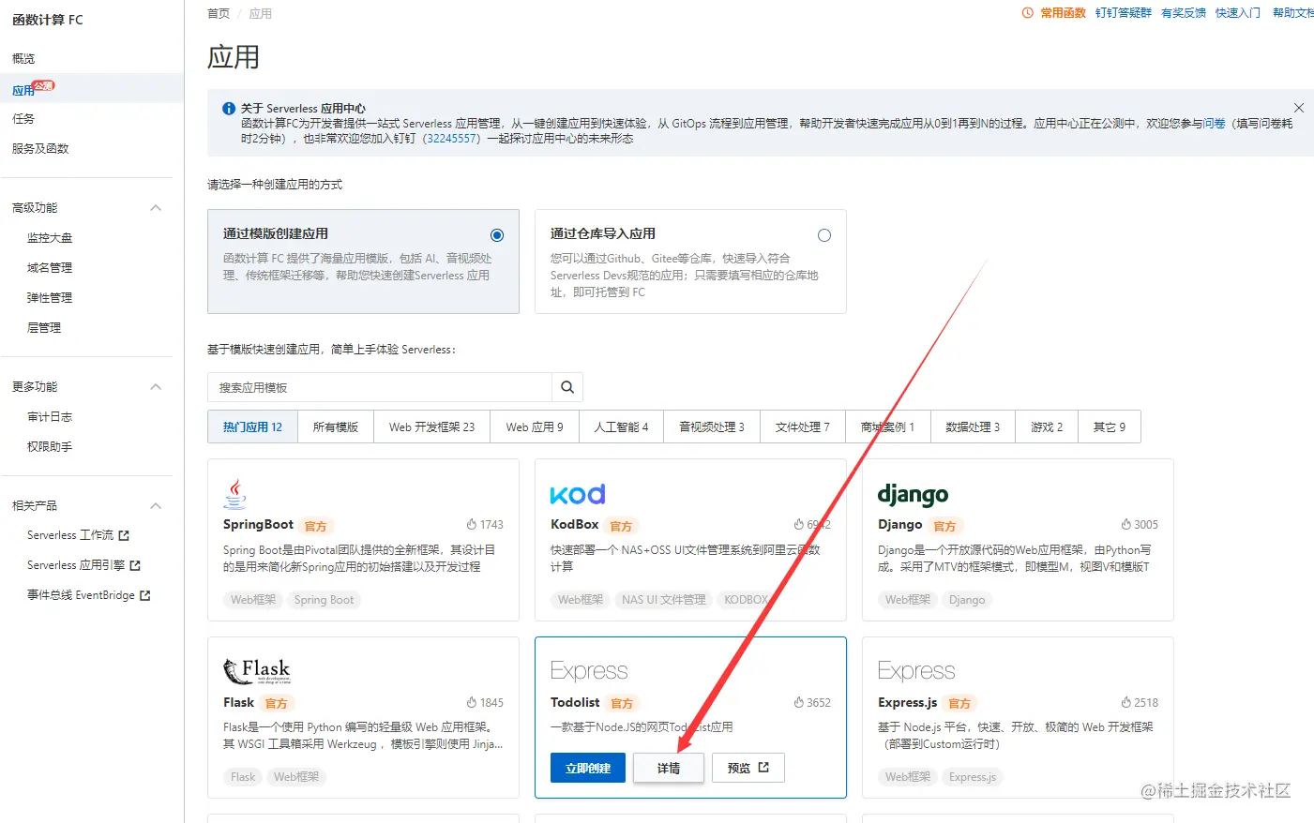Open Web 开发框架 23 tab
Image resolution: width=1314 pixels, height=823 pixels.
point(432,426)
